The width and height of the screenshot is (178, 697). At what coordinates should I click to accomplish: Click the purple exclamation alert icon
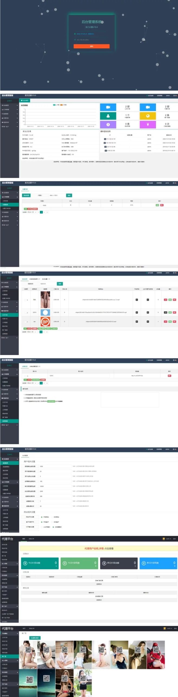pyautogui.click(x=108, y=124)
